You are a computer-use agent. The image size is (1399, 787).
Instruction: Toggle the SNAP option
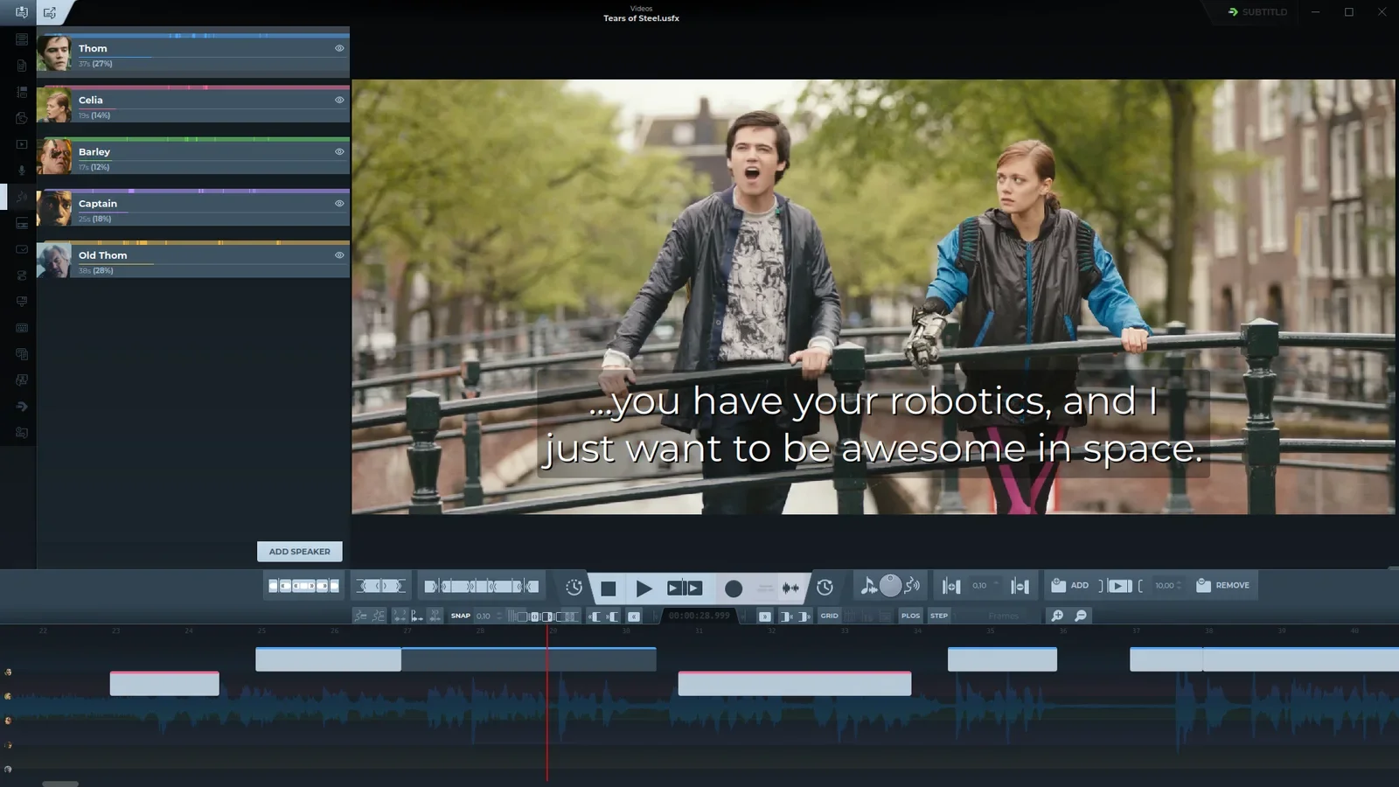point(461,616)
